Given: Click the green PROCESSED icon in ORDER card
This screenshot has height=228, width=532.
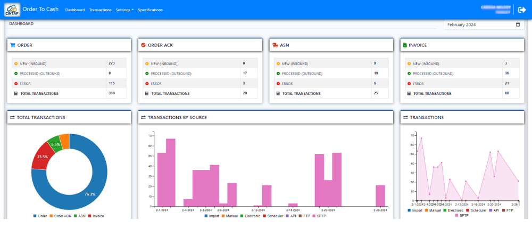Looking at the screenshot, I should [x=16, y=74].
